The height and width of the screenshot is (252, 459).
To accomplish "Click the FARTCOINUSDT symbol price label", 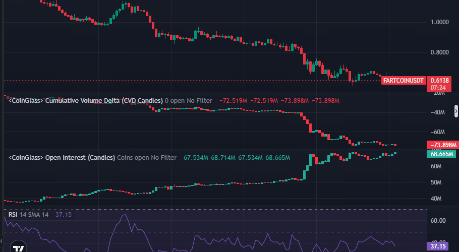I will click(404, 80).
